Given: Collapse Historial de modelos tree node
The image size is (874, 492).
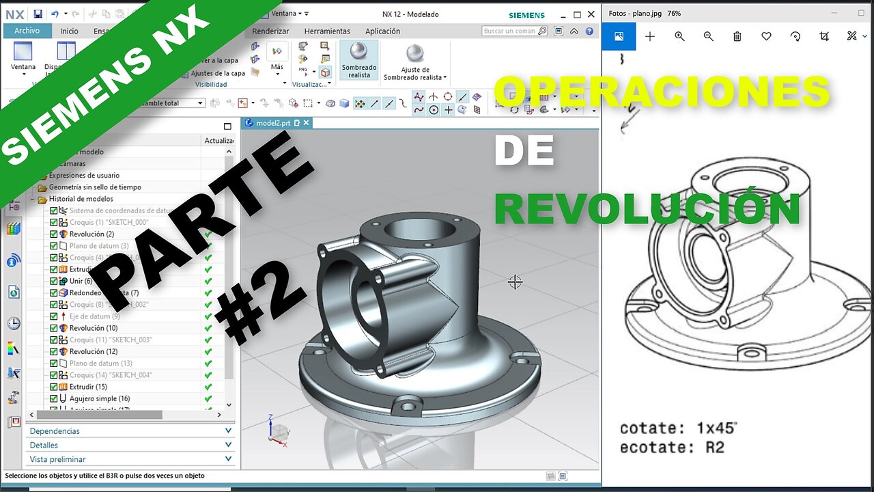Looking at the screenshot, I should click(31, 199).
